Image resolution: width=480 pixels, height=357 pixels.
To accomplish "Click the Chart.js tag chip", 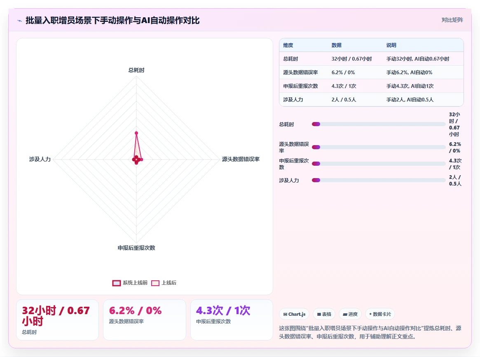I will coord(294,314).
